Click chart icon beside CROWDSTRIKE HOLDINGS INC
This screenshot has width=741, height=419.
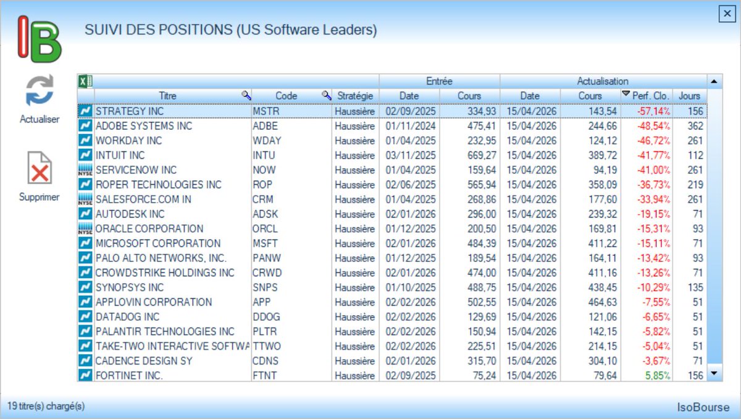85,273
